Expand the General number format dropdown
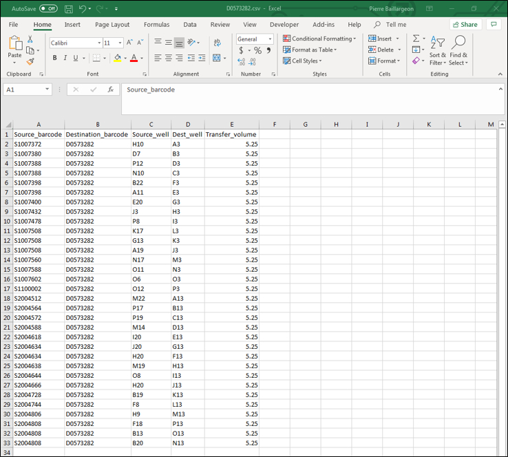The image size is (508, 457). (270, 39)
